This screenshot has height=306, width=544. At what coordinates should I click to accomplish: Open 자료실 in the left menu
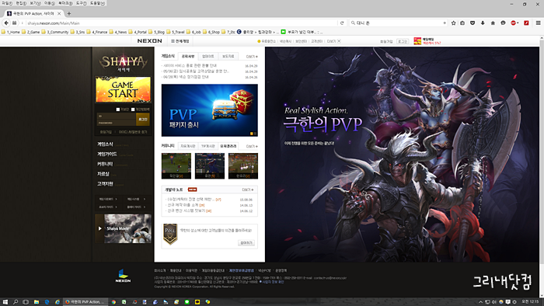pos(103,174)
